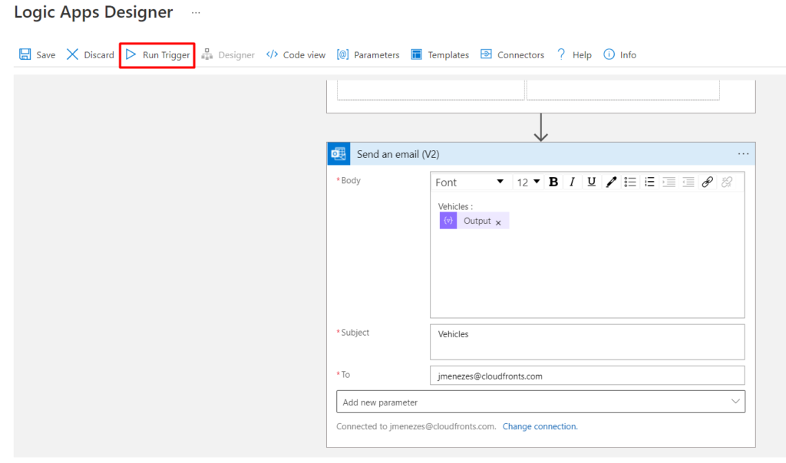Open Code view

[296, 54]
